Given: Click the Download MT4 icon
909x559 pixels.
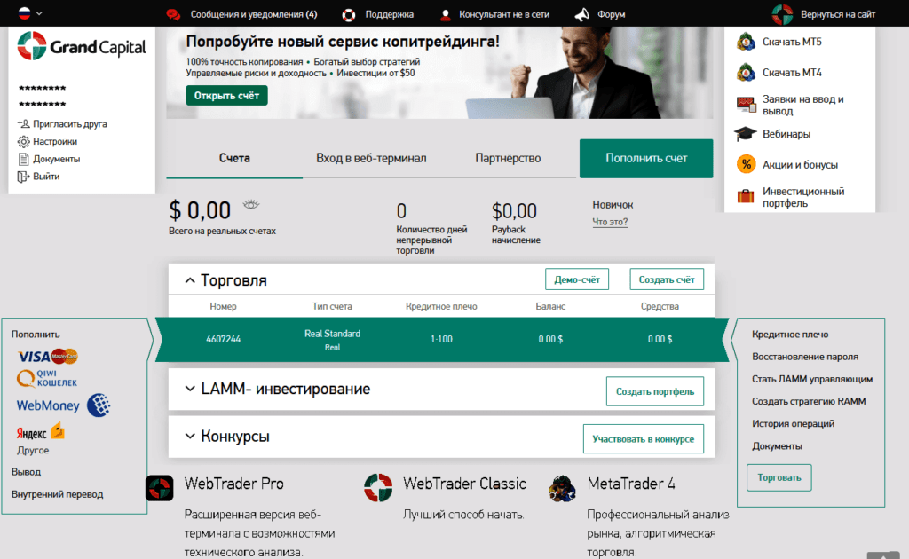Looking at the screenshot, I should [x=746, y=73].
